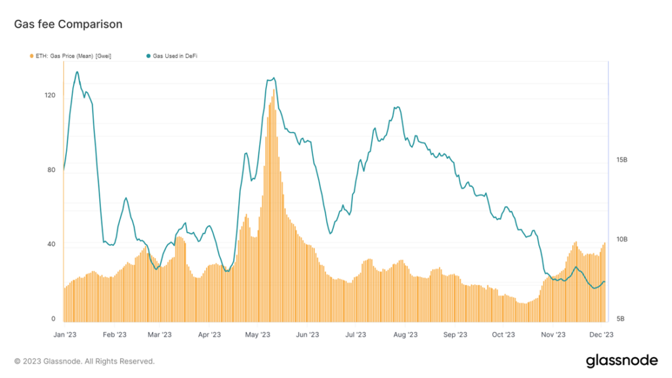Select the Dec '23 x-axis label

tap(601, 334)
